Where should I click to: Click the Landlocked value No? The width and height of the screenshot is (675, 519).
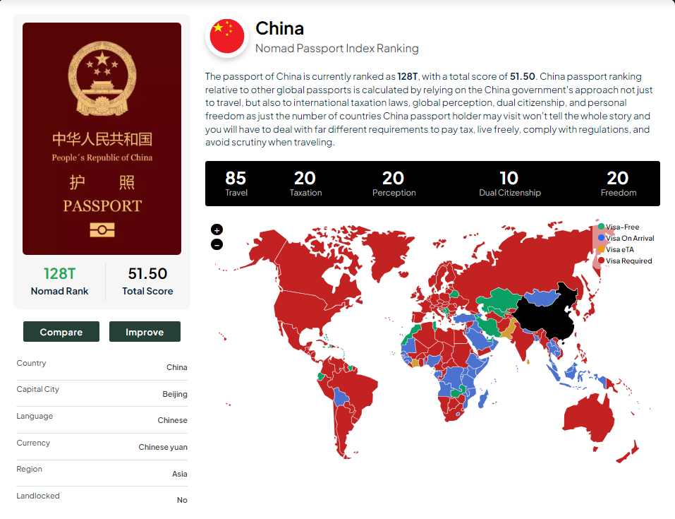click(182, 500)
